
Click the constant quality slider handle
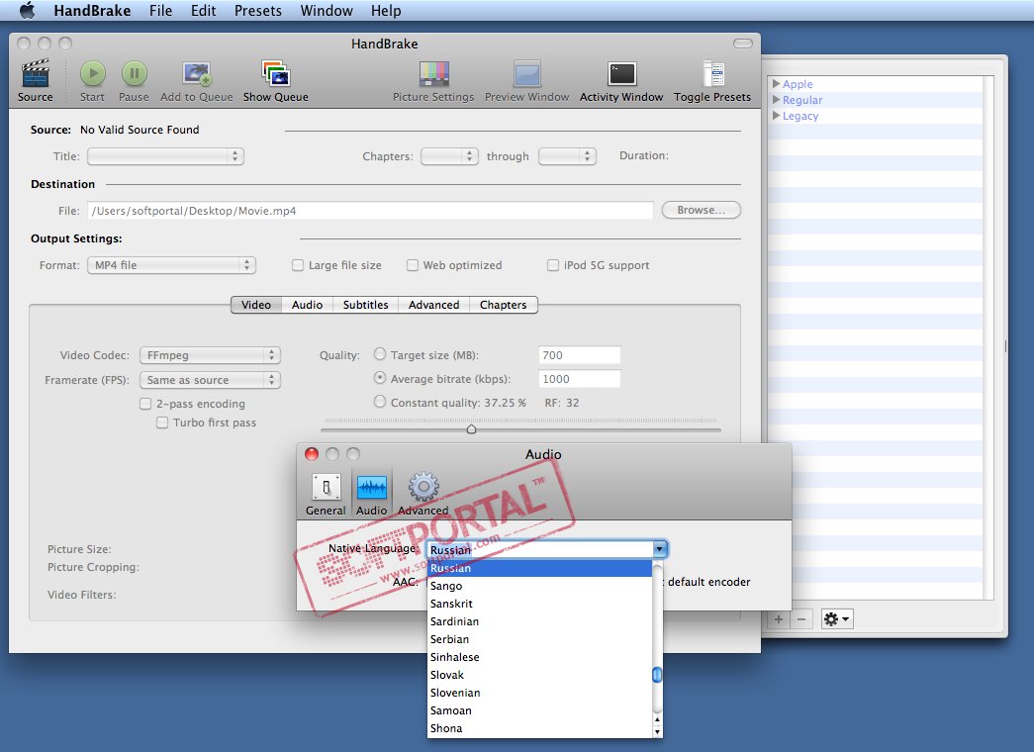472,429
